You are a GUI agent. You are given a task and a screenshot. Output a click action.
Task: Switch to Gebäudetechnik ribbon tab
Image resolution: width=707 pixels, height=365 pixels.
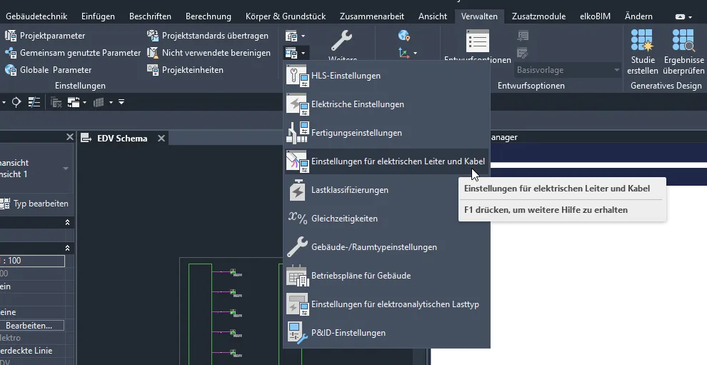point(36,16)
